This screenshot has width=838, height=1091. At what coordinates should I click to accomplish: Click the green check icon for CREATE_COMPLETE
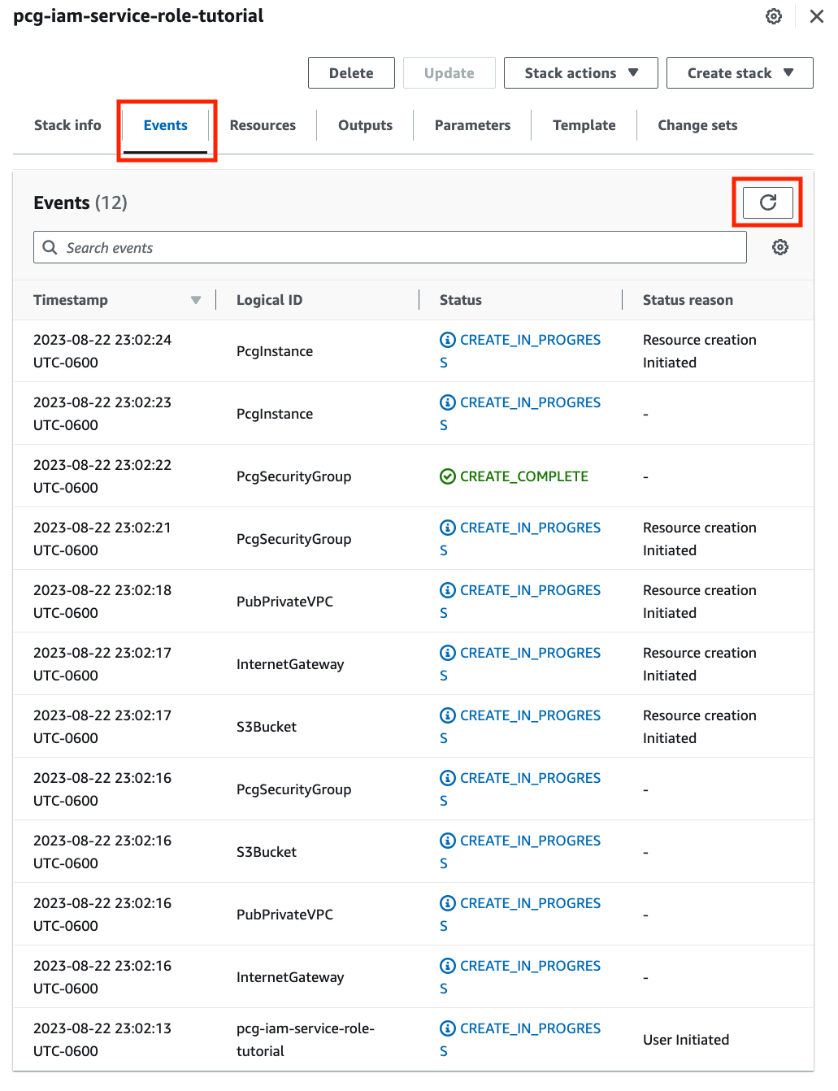448,476
